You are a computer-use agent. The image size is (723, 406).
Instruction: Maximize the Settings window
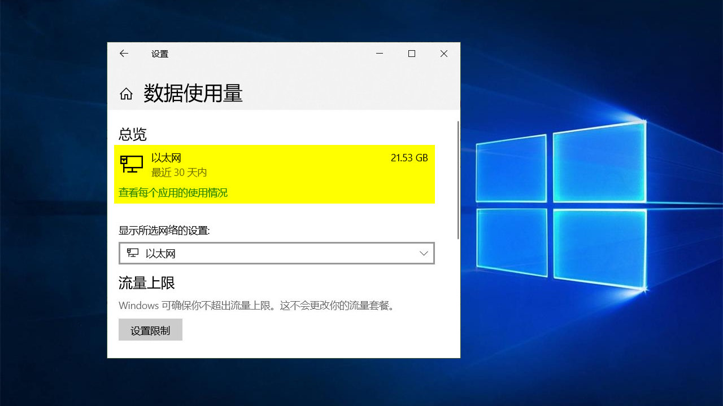pos(411,54)
